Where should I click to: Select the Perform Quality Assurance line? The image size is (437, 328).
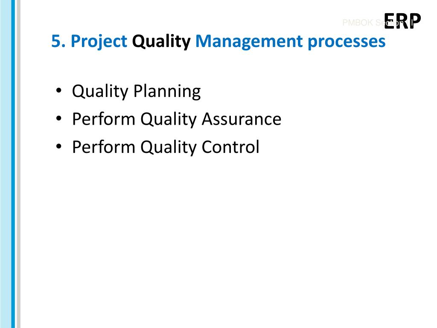tap(177, 120)
